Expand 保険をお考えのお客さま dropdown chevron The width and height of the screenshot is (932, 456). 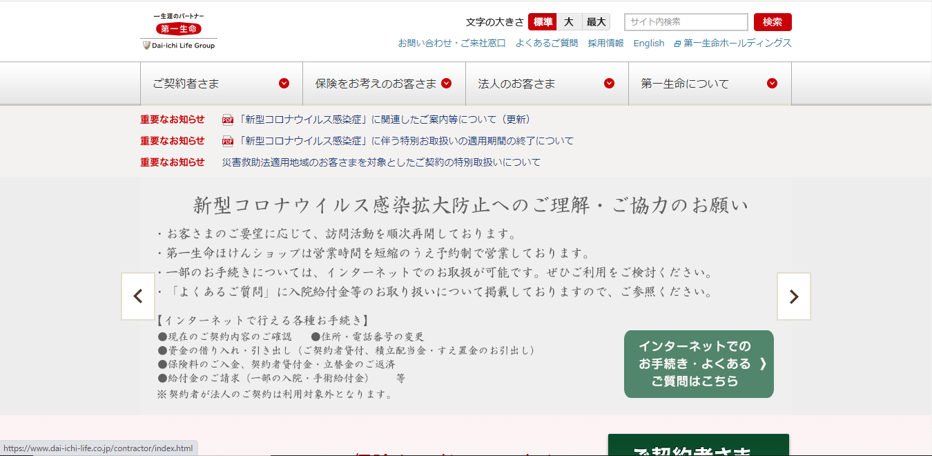(446, 84)
